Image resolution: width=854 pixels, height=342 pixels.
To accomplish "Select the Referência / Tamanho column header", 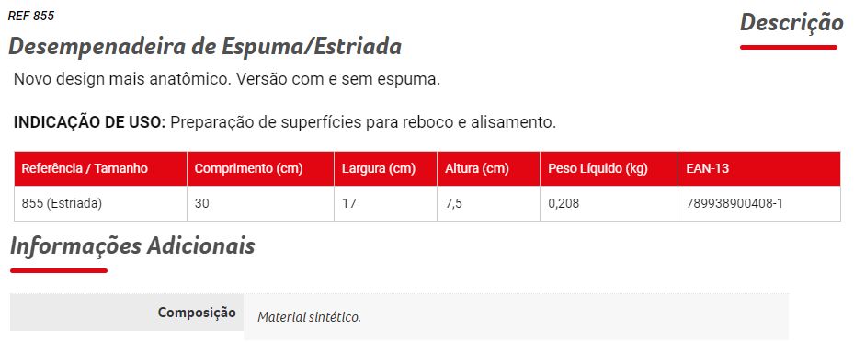I will (x=101, y=169).
